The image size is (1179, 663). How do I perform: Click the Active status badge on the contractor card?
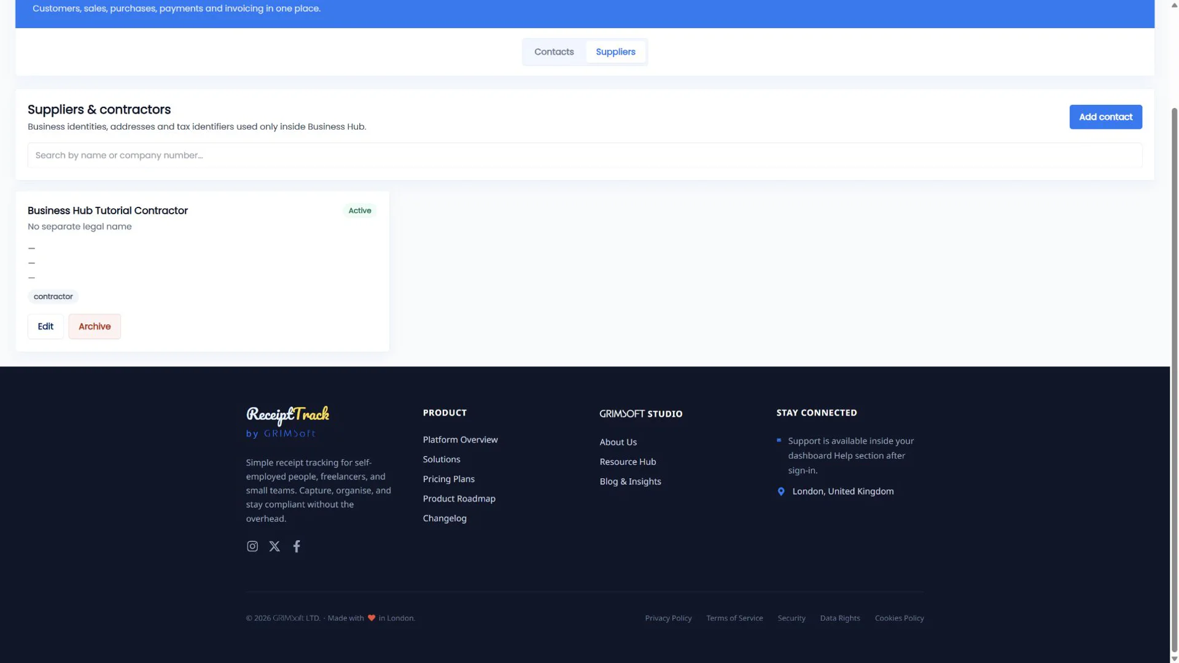360,211
